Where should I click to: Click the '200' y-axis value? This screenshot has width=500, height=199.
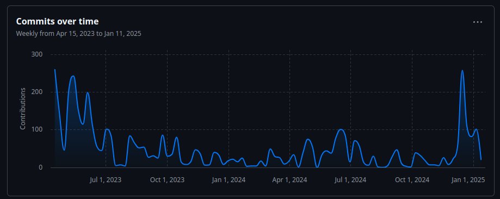tap(37, 92)
